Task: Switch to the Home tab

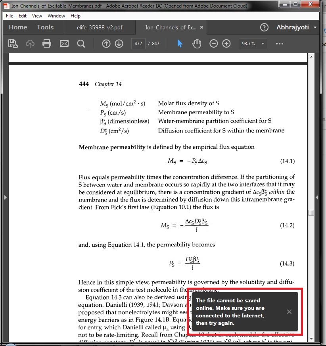Action: click(18, 27)
